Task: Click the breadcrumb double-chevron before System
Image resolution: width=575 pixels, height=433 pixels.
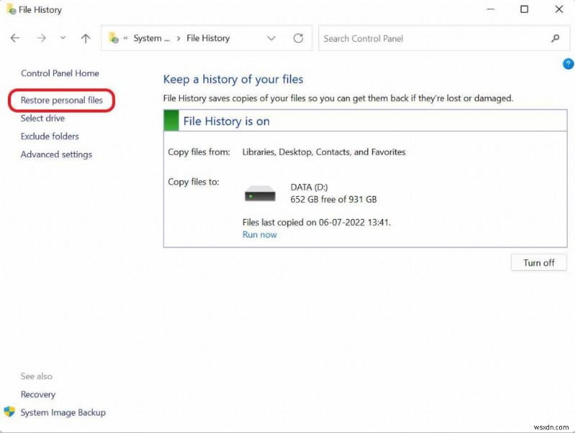Action: click(125, 38)
